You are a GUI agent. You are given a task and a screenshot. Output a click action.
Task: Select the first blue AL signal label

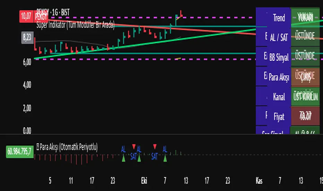coord(123,149)
